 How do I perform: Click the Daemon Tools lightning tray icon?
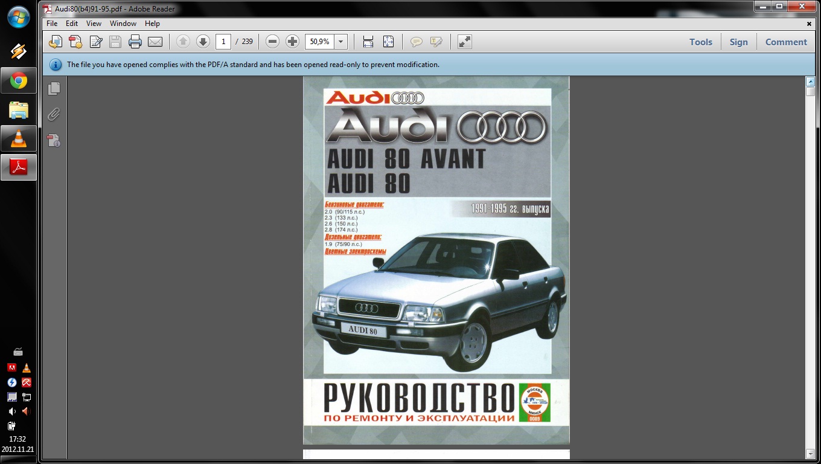click(11, 382)
